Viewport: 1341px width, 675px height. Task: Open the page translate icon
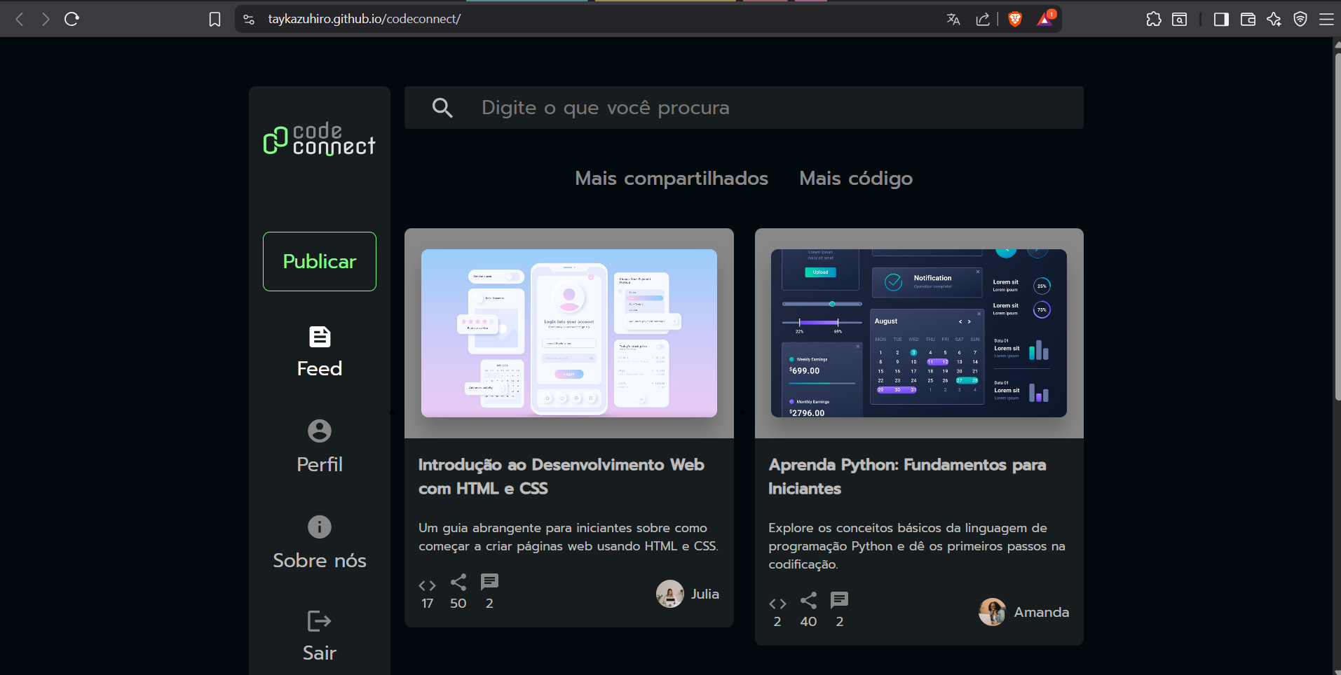pos(953,19)
